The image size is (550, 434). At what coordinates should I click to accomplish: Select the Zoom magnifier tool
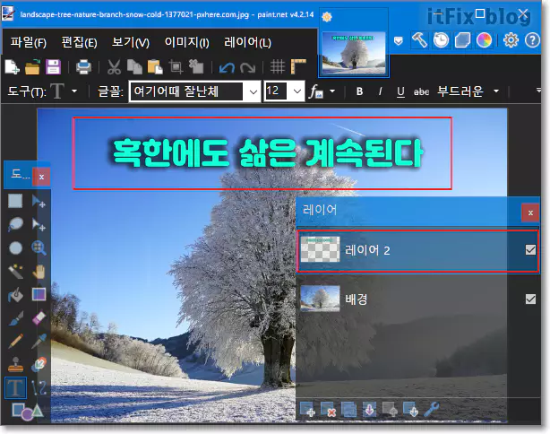39,247
